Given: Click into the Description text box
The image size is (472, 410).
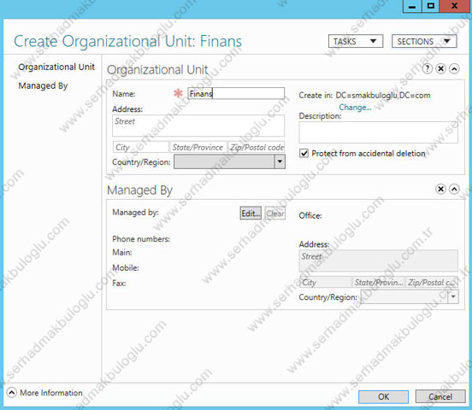Looking at the screenshot, I should 379,132.
